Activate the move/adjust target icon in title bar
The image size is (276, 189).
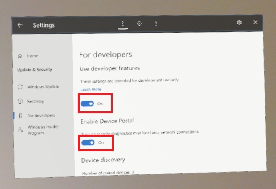point(140,23)
